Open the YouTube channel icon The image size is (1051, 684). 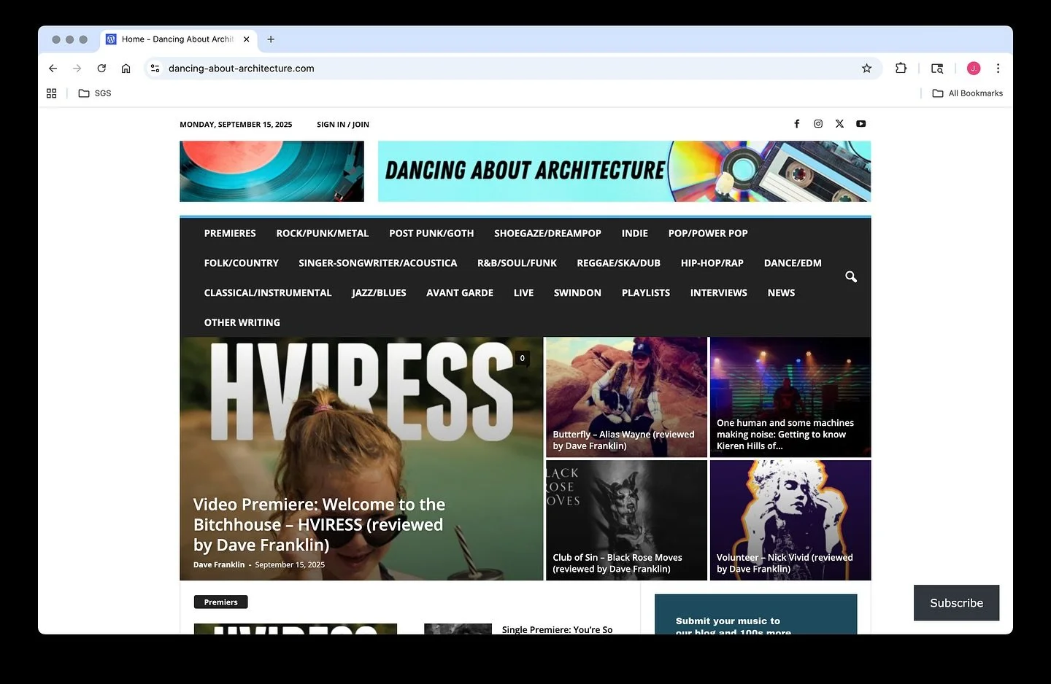(x=861, y=123)
